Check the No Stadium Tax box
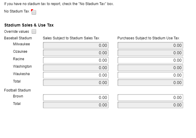 [x=34, y=13]
